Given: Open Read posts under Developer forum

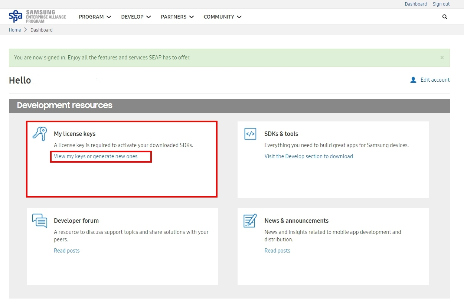Looking at the screenshot, I should tap(67, 251).
